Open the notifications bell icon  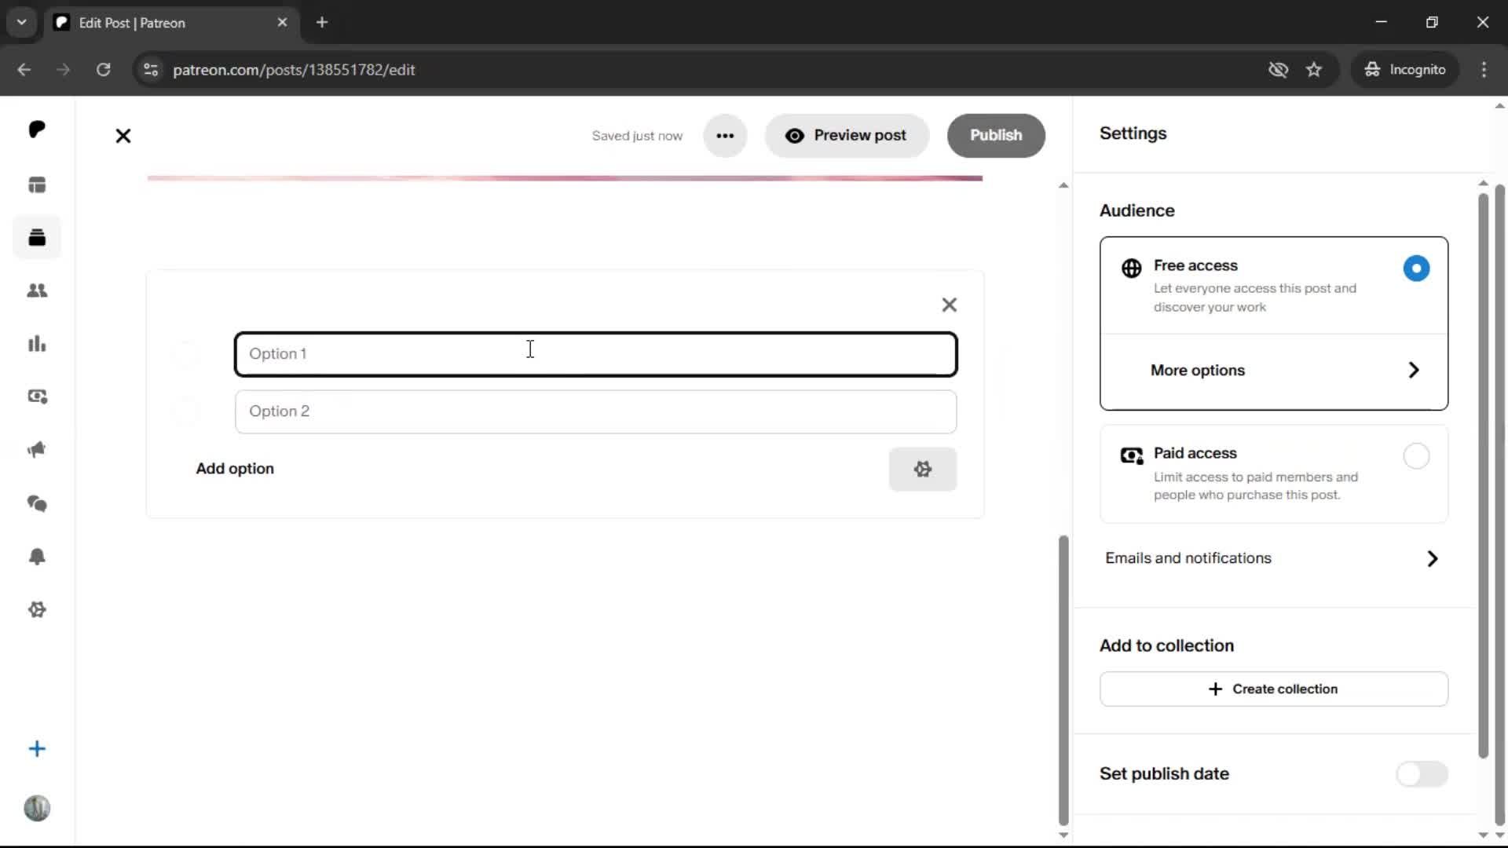point(37,557)
